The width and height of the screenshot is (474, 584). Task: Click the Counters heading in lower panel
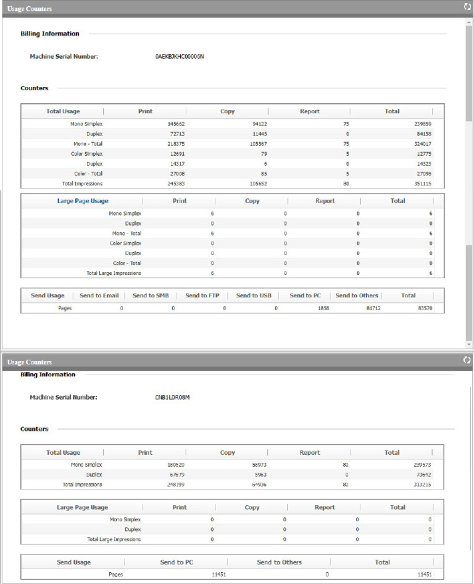pos(34,429)
